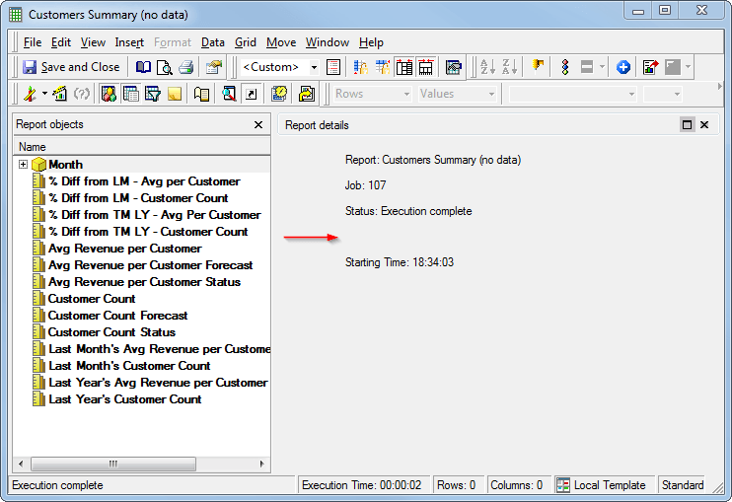
Task: Toggle the report filter funnel icon
Action: tap(152, 94)
